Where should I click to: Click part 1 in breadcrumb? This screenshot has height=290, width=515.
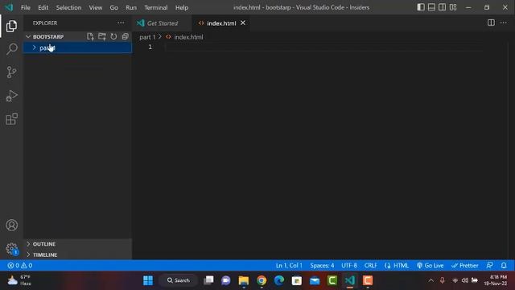coord(147,37)
